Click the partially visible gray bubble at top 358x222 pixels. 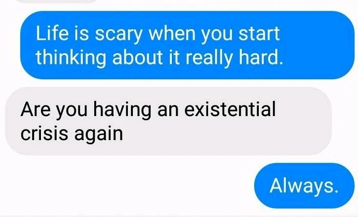pos(58,1)
